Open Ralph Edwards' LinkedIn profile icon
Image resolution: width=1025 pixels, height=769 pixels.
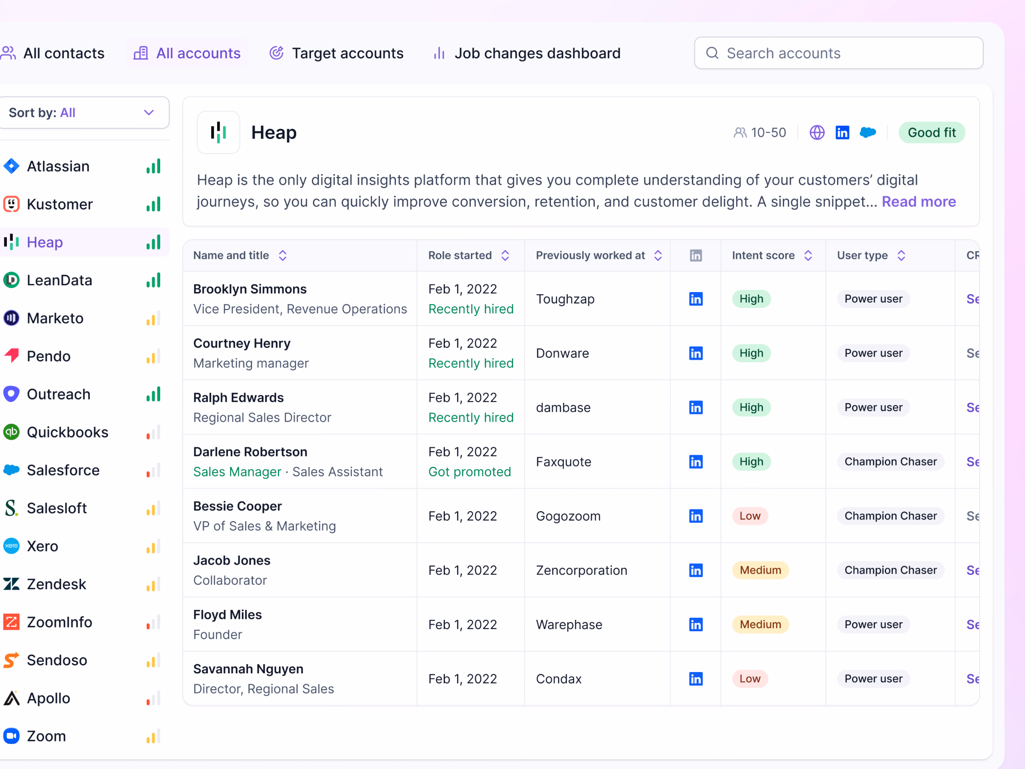[x=696, y=407]
